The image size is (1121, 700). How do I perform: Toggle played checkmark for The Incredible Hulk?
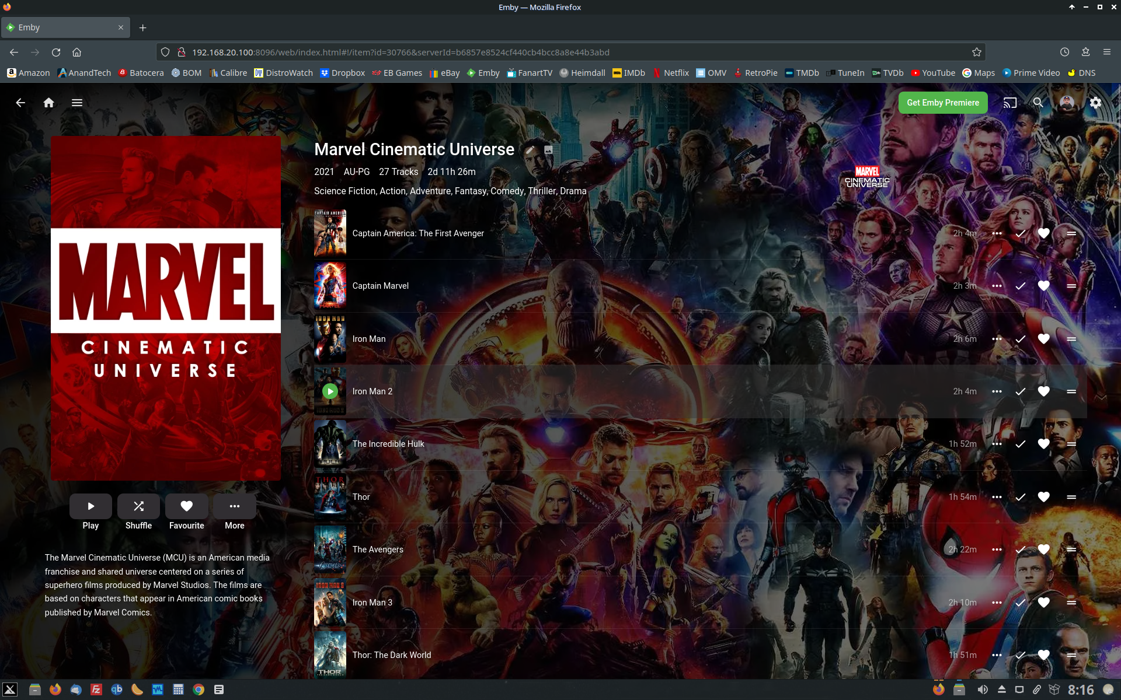pyautogui.click(x=1021, y=444)
